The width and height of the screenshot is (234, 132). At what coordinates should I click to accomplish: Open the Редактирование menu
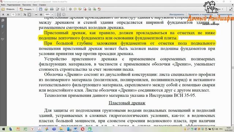pyautogui.click(x=14, y=5)
